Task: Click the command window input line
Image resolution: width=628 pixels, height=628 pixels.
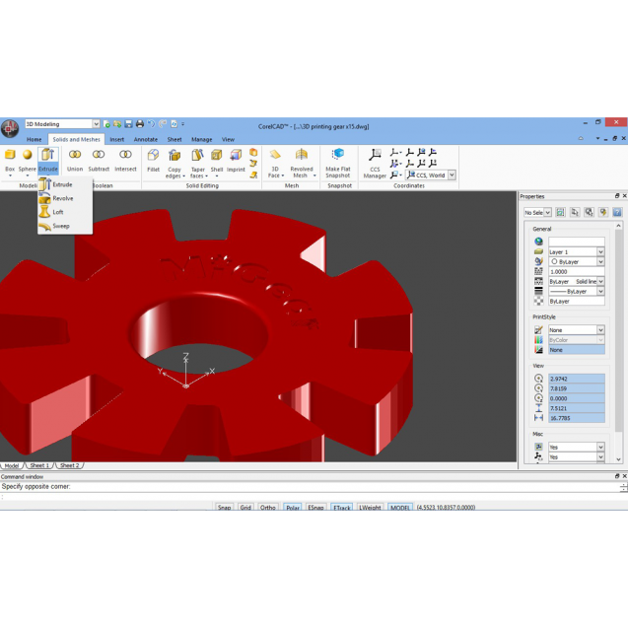Action: tap(311, 497)
